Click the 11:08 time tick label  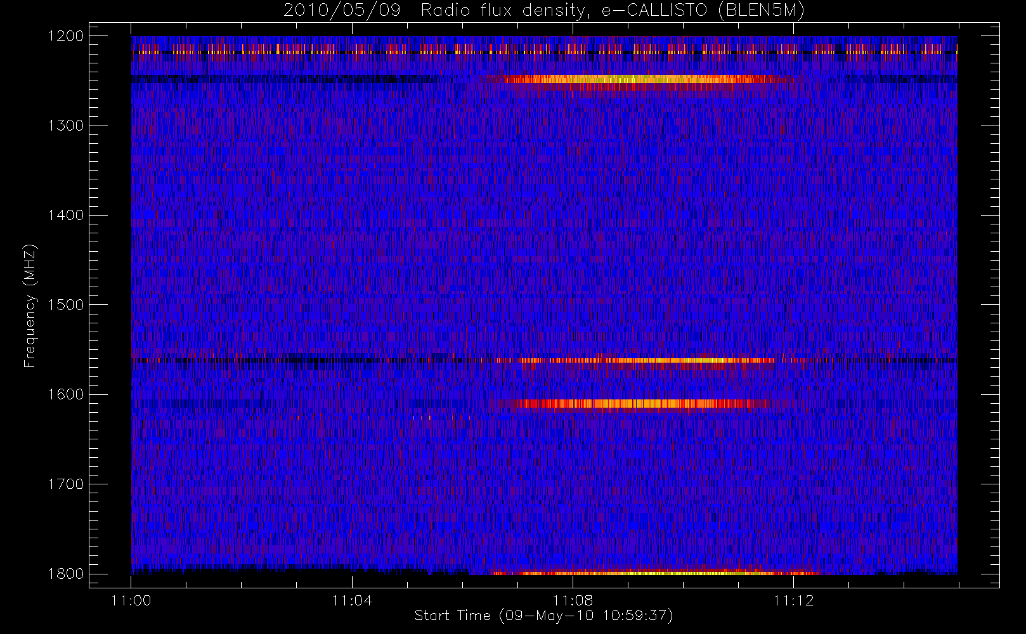coord(572,600)
